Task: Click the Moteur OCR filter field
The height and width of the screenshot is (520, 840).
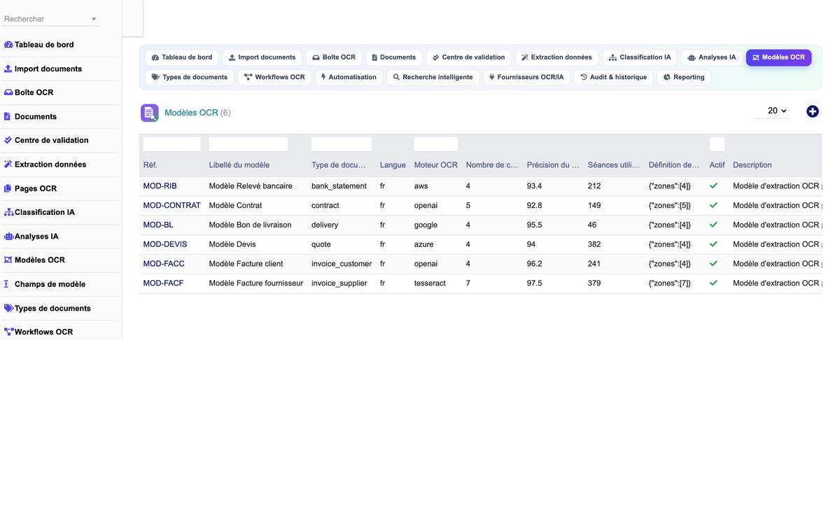Action: tap(436, 144)
